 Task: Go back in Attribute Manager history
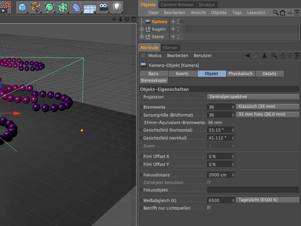click(248, 56)
